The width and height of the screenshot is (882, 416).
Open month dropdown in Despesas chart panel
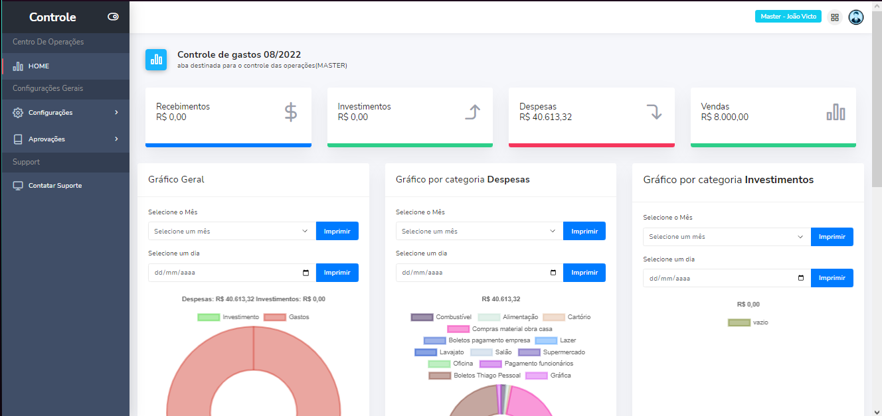point(480,231)
